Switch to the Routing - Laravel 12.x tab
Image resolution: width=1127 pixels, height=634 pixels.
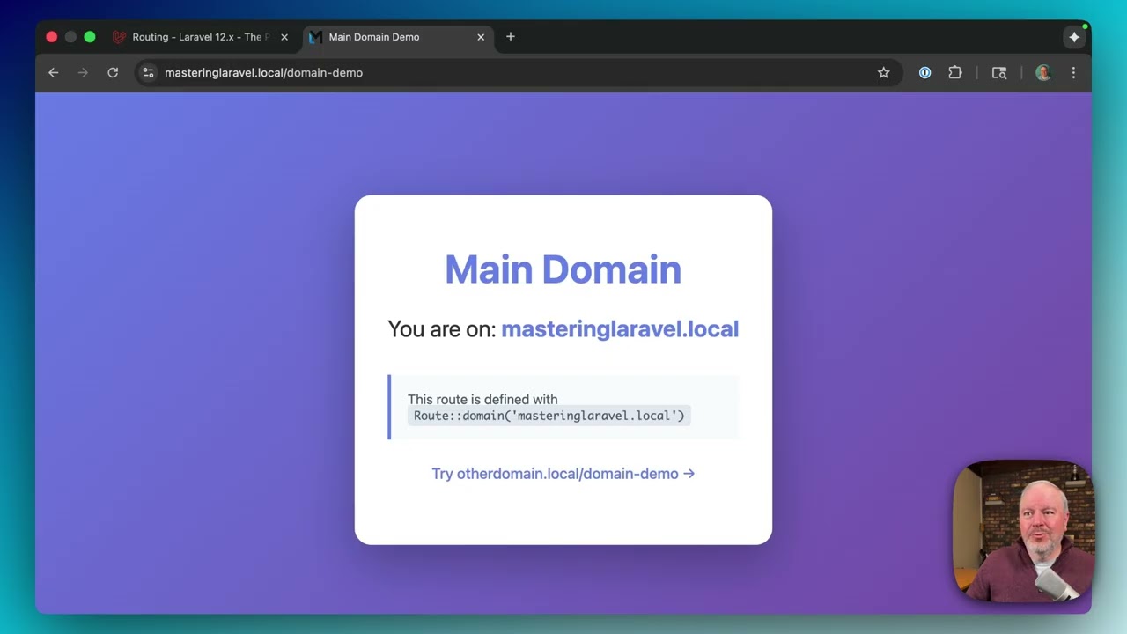(203, 37)
